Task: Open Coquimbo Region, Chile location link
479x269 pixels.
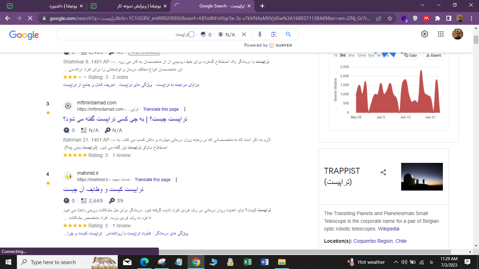Action: tap(380, 241)
